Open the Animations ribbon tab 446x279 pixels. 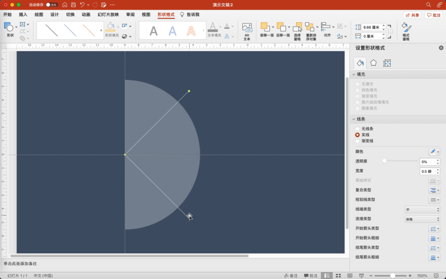tap(86, 14)
